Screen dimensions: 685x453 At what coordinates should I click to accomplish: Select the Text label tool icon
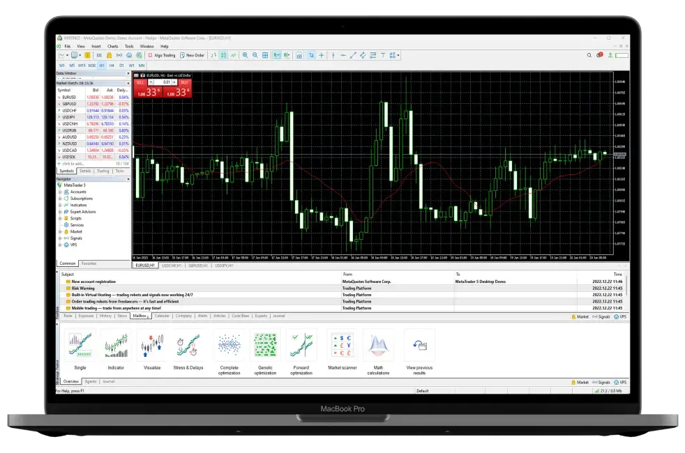[383, 56]
